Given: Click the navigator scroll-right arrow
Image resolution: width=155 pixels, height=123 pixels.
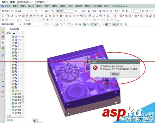Looking at the screenshot, I should pyautogui.click(x=20, y=116).
